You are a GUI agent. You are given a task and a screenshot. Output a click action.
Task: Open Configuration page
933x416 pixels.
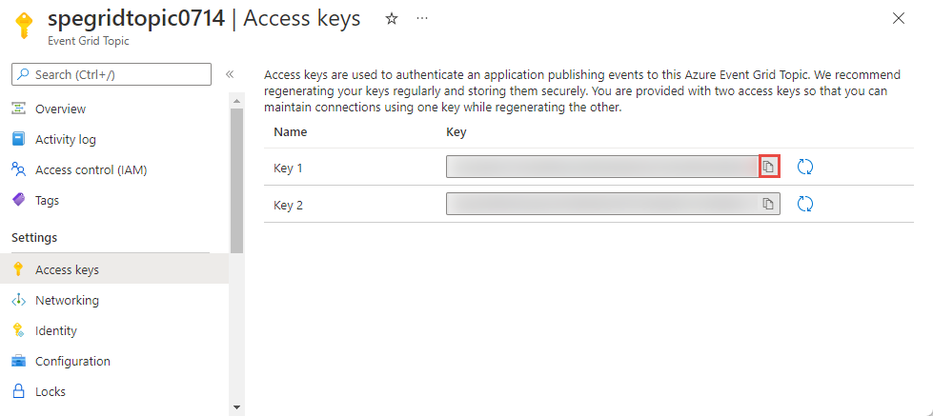click(72, 361)
